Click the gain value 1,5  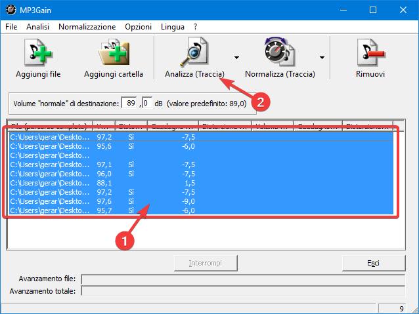190,183
